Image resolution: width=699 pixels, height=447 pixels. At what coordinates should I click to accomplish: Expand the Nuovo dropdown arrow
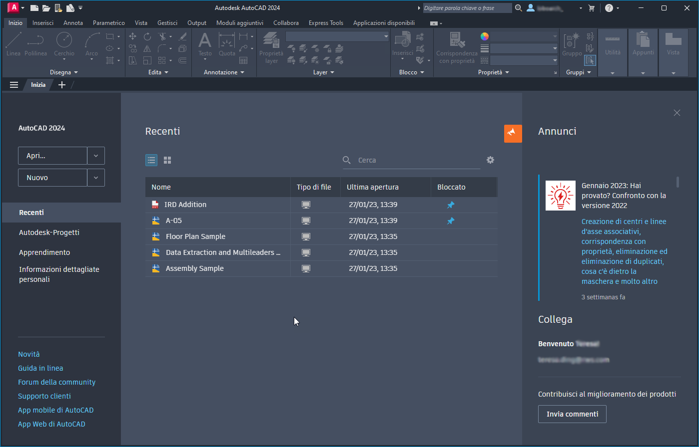96,178
